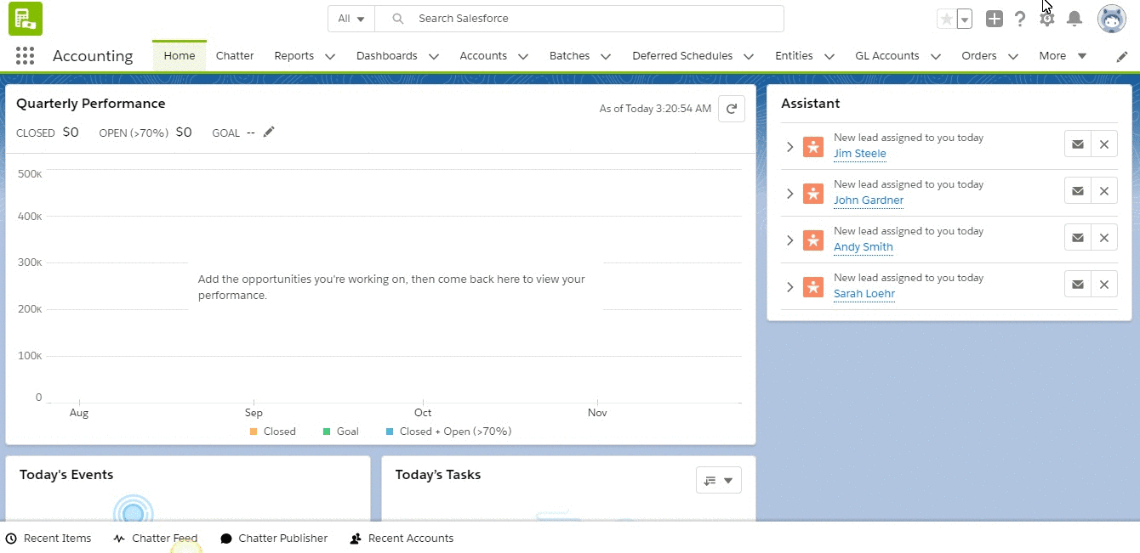Open Global Actions plus icon
The width and height of the screenshot is (1140, 553).
[x=994, y=19]
